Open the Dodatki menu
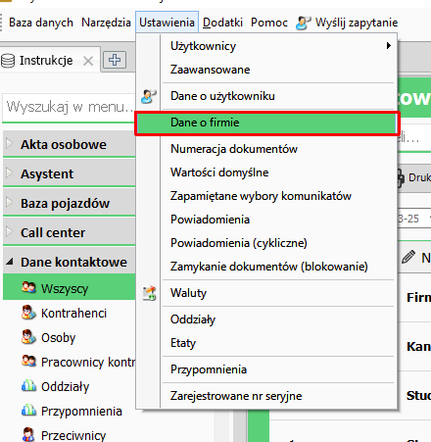431x442 pixels. tap(222, 23)
